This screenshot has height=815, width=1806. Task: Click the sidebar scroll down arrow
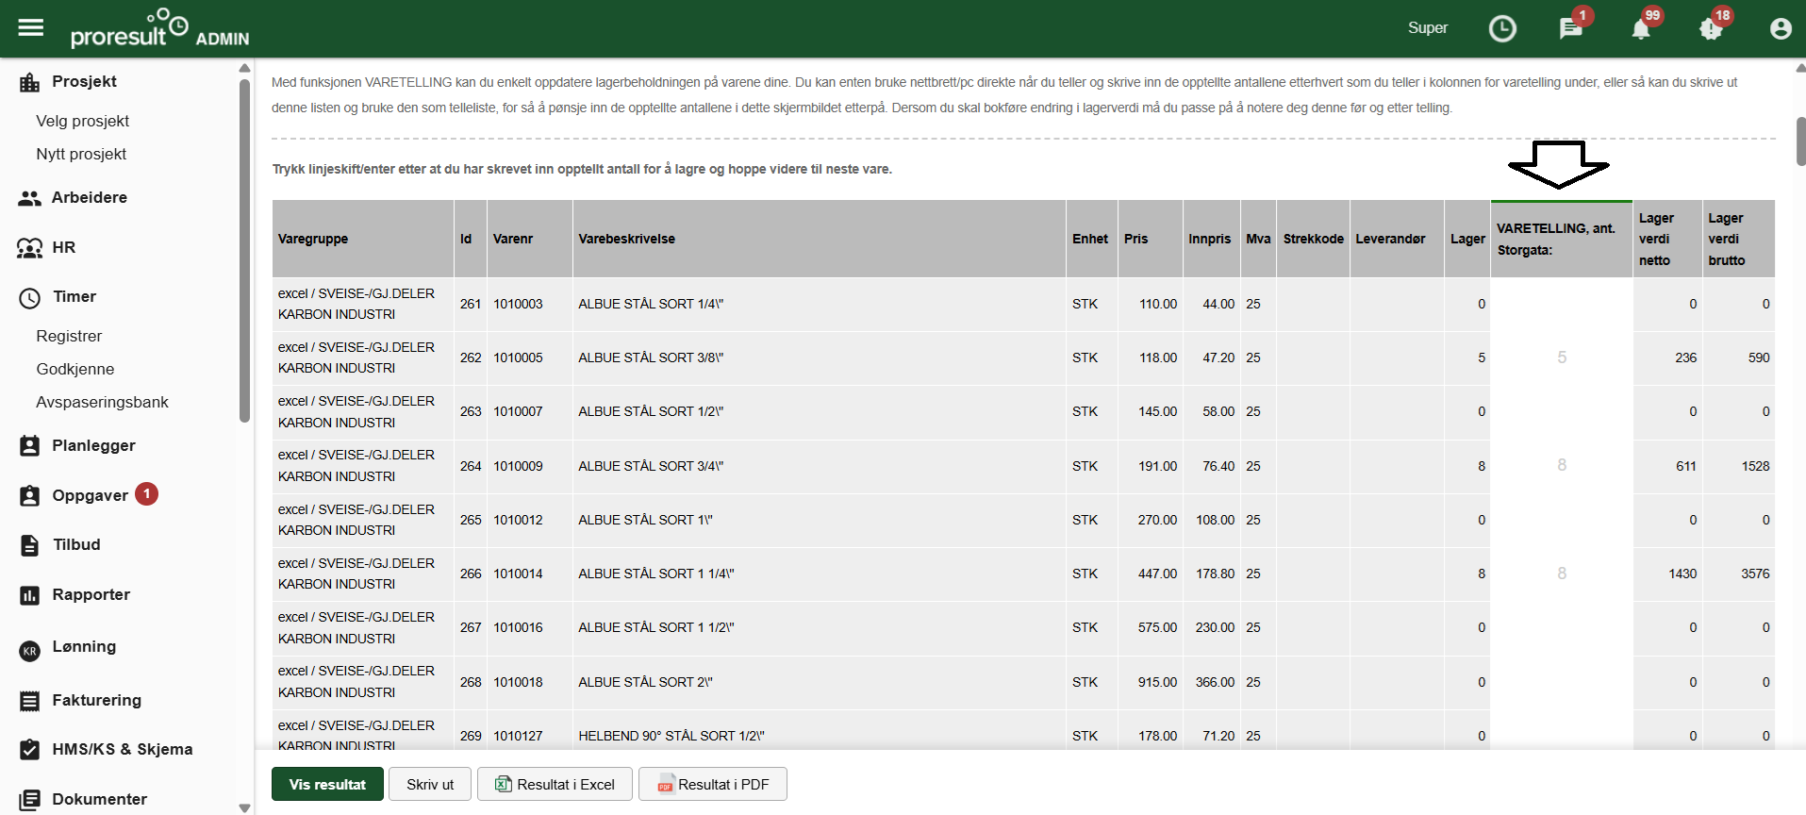[244, 807]
